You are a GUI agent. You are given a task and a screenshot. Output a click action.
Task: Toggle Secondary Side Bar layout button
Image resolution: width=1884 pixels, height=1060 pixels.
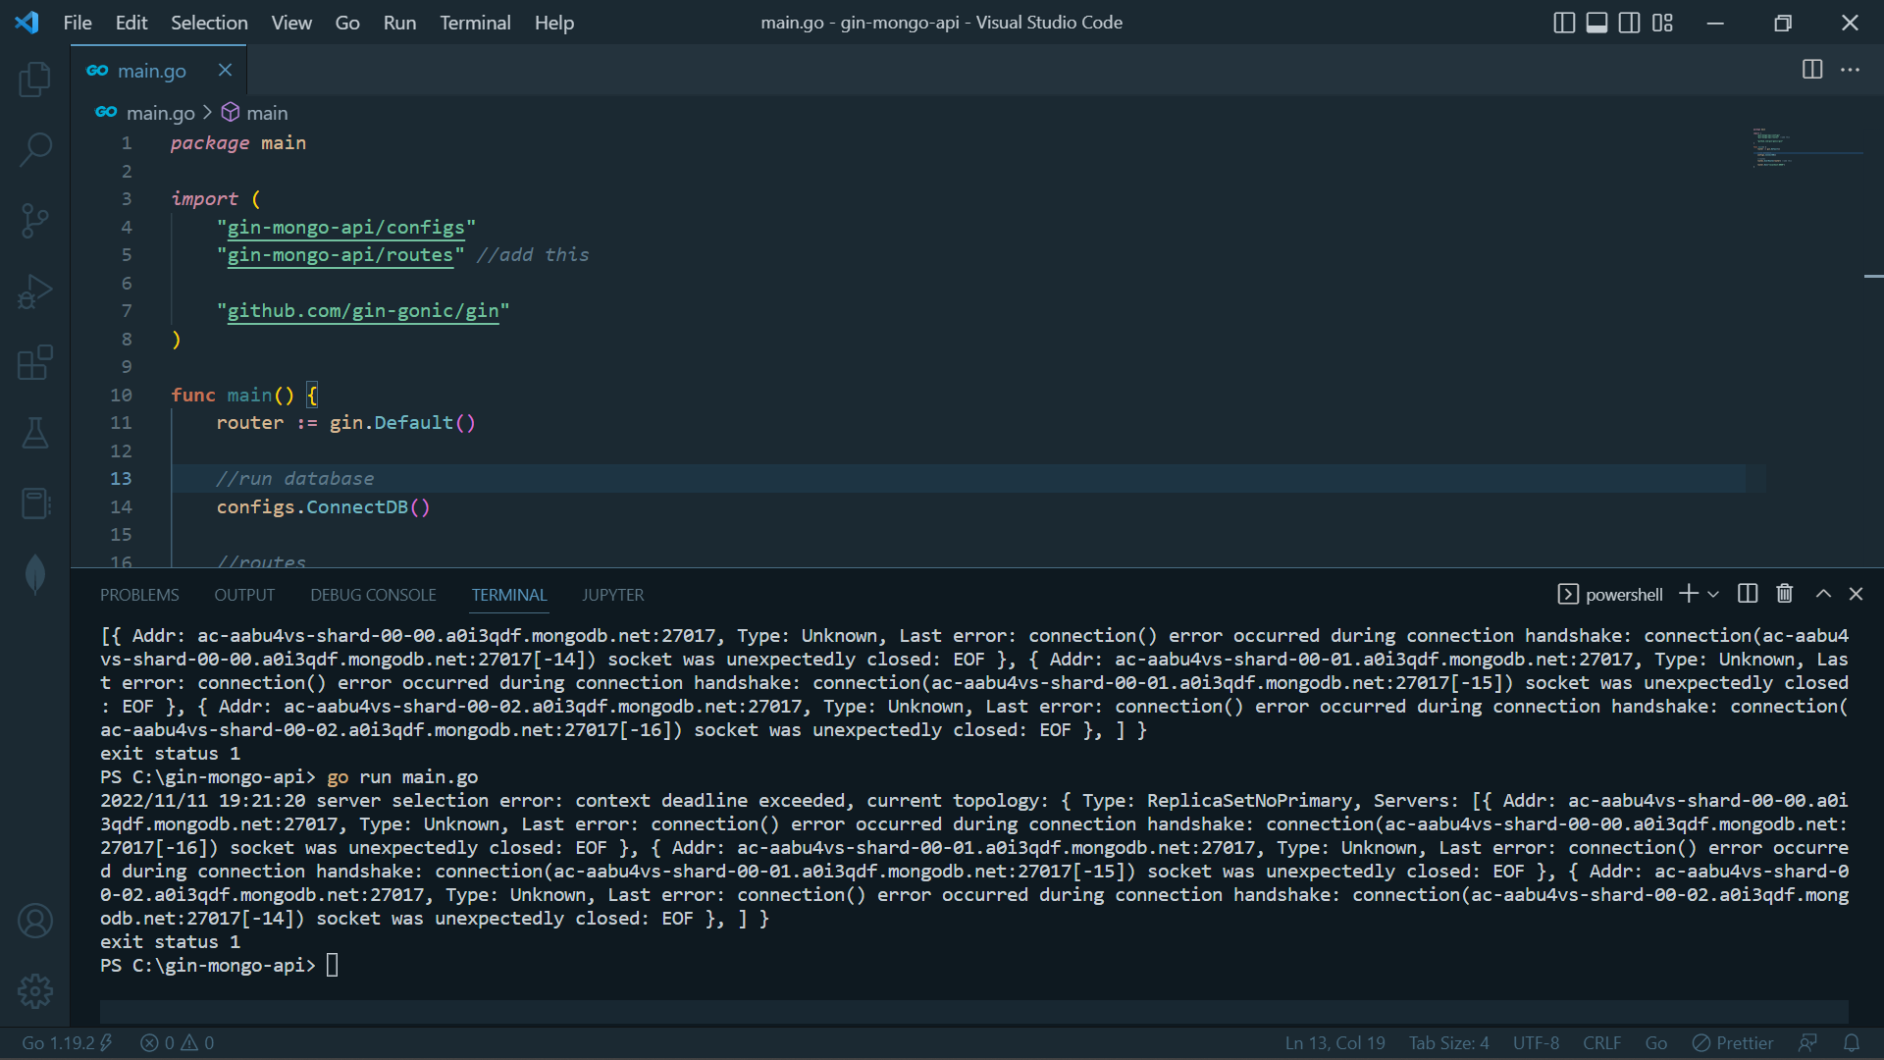tap(1629, 23)
